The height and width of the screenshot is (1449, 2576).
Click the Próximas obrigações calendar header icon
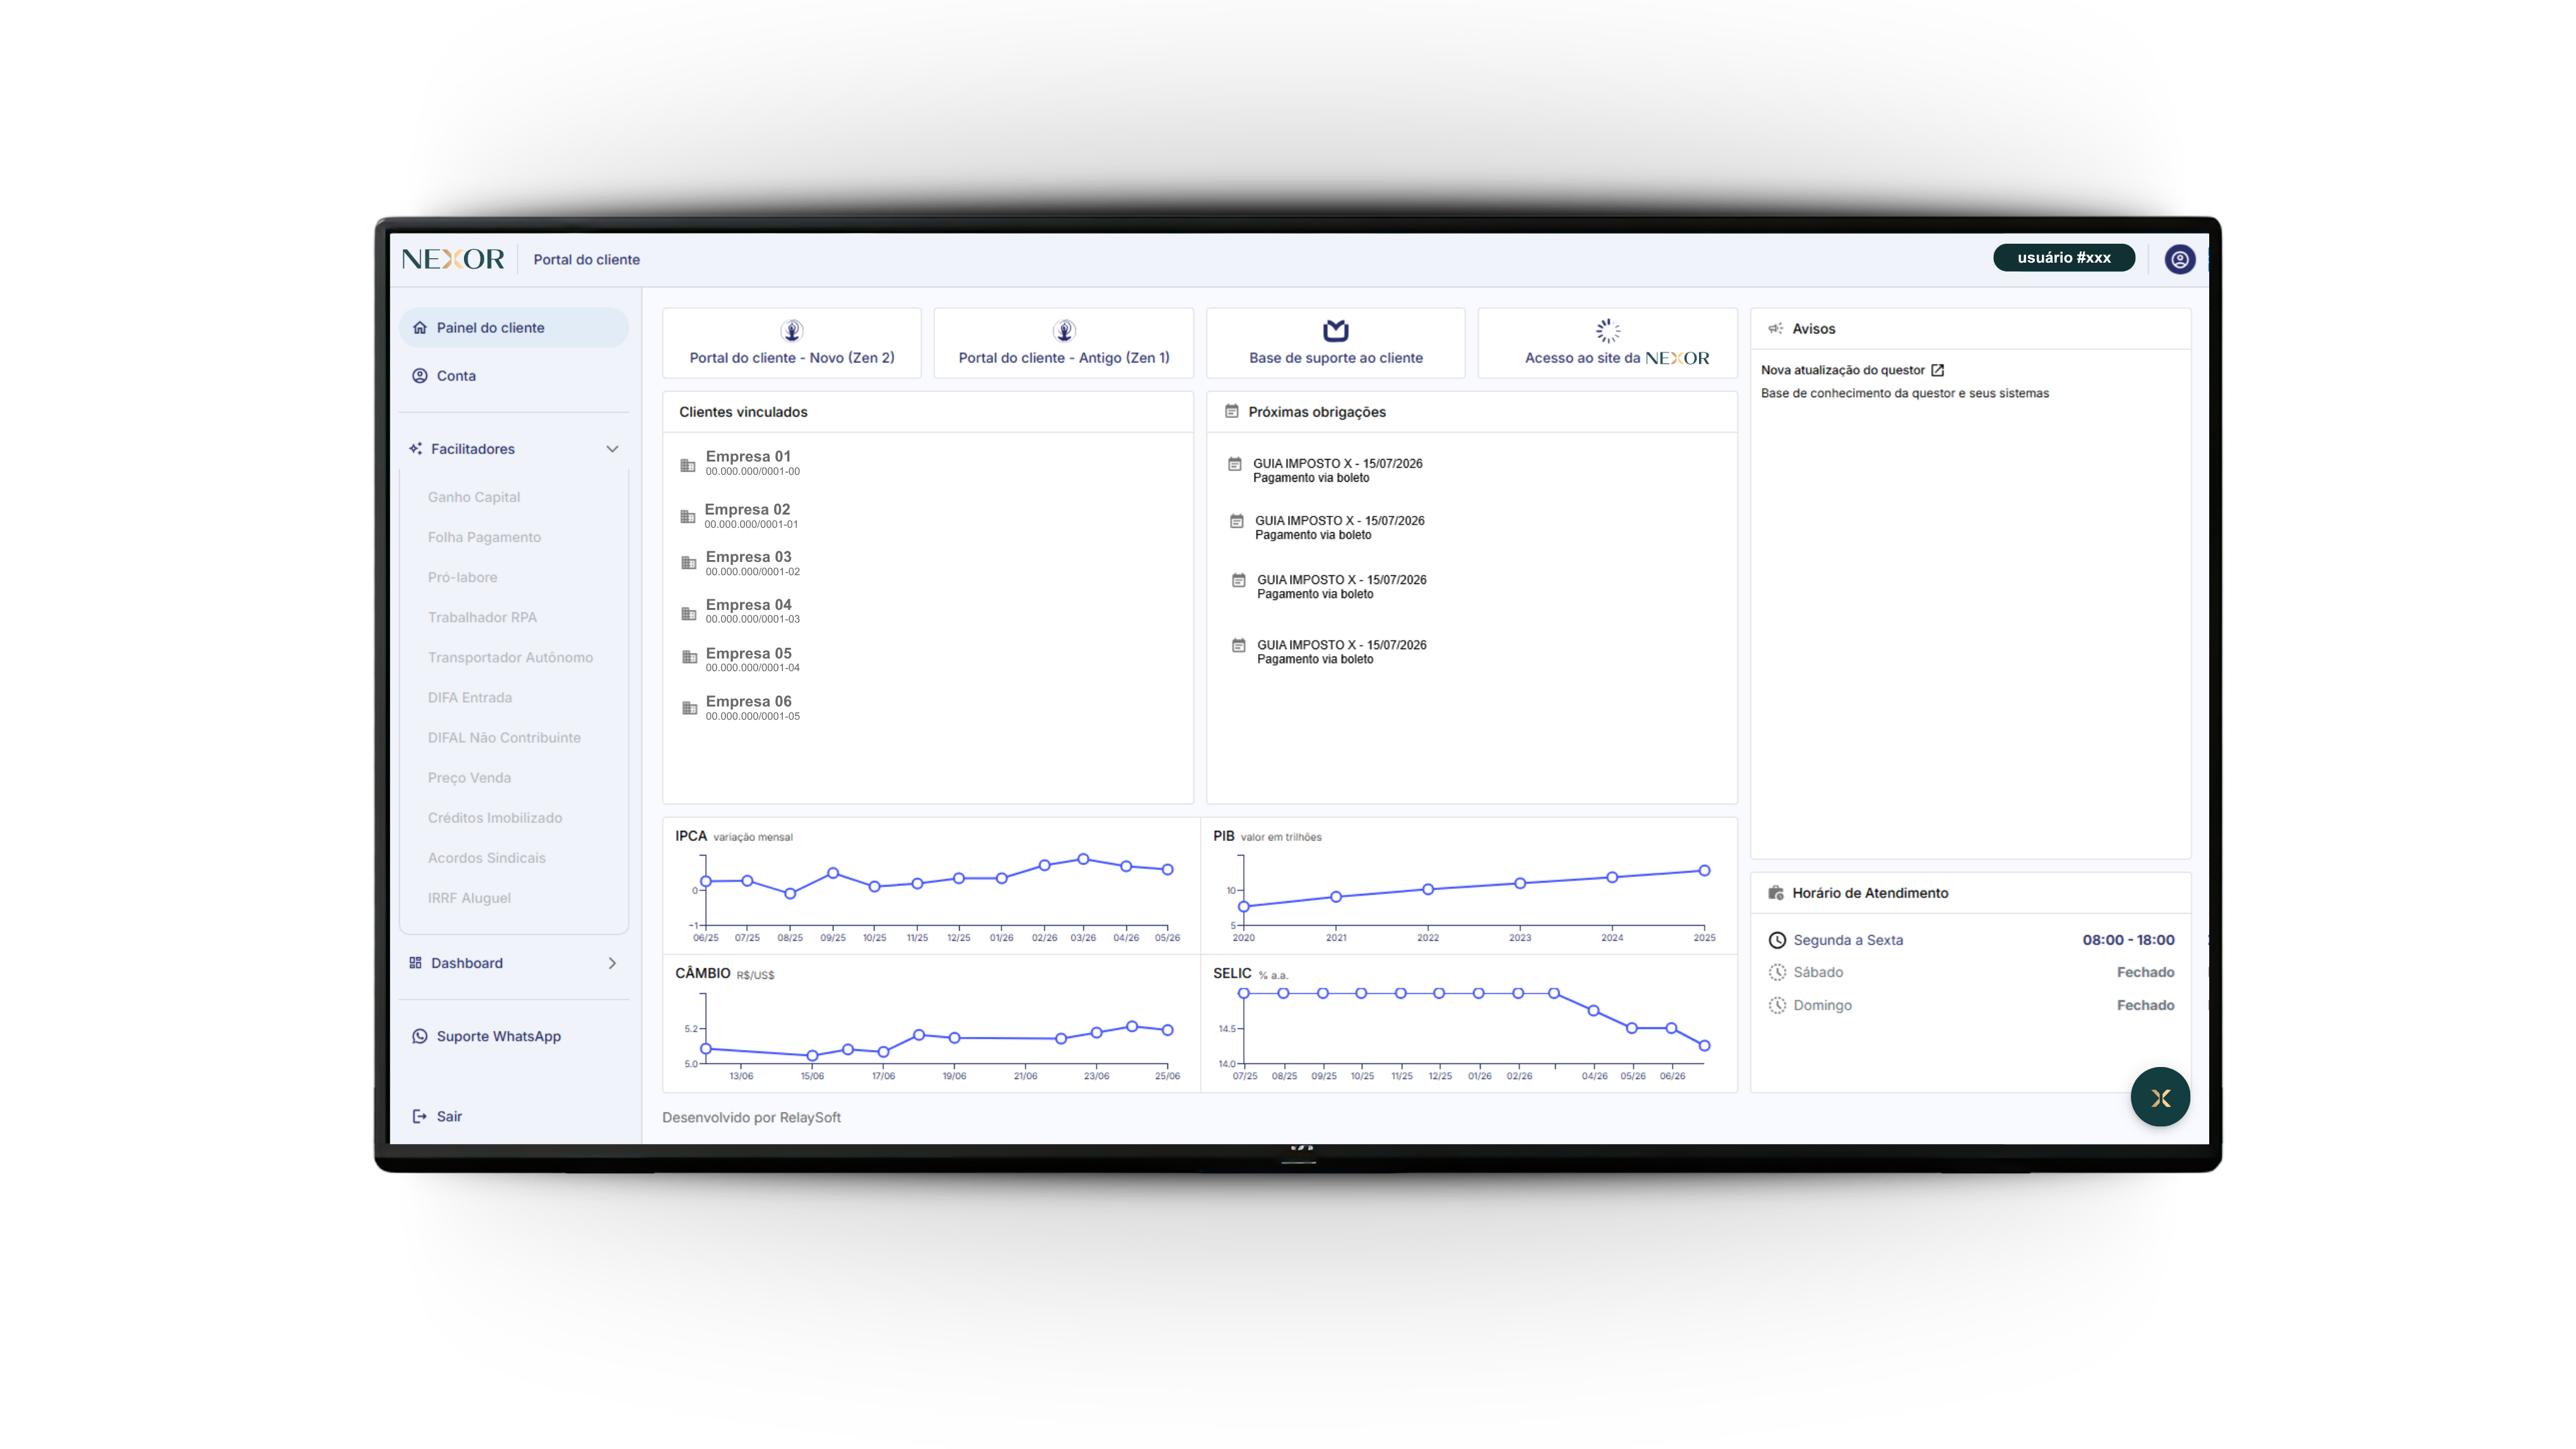coord(1232,411)
